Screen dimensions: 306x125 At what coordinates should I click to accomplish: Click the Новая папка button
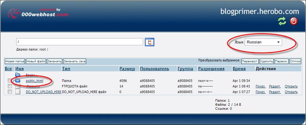coord(15,61)
